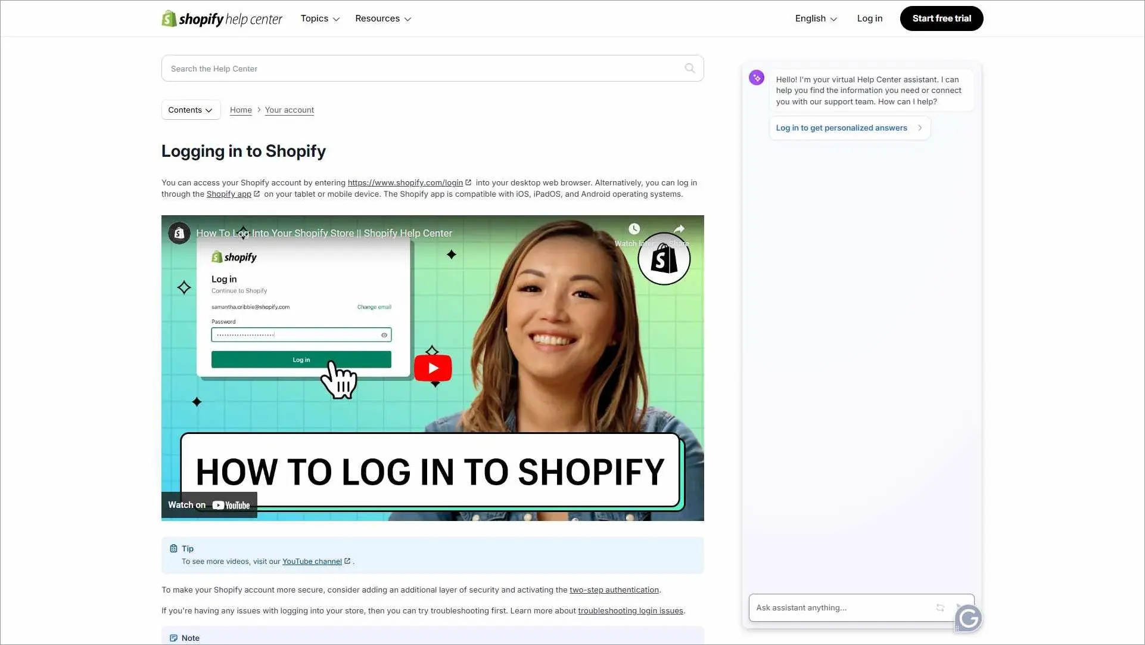The height and width of the screenshot is (645, 1145).
Task: Expand the Resources menu
Action: [x=383, y=18]
